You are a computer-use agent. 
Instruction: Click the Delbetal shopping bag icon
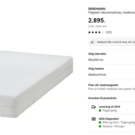click(93, 42)
